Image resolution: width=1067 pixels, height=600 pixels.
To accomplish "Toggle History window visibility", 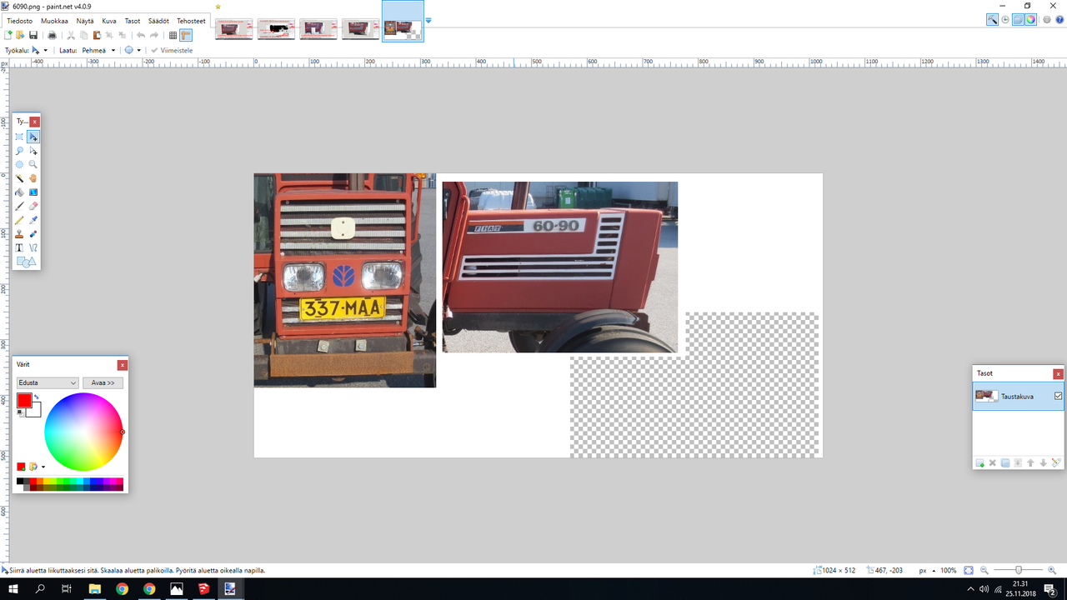I will click(1005, 19).
